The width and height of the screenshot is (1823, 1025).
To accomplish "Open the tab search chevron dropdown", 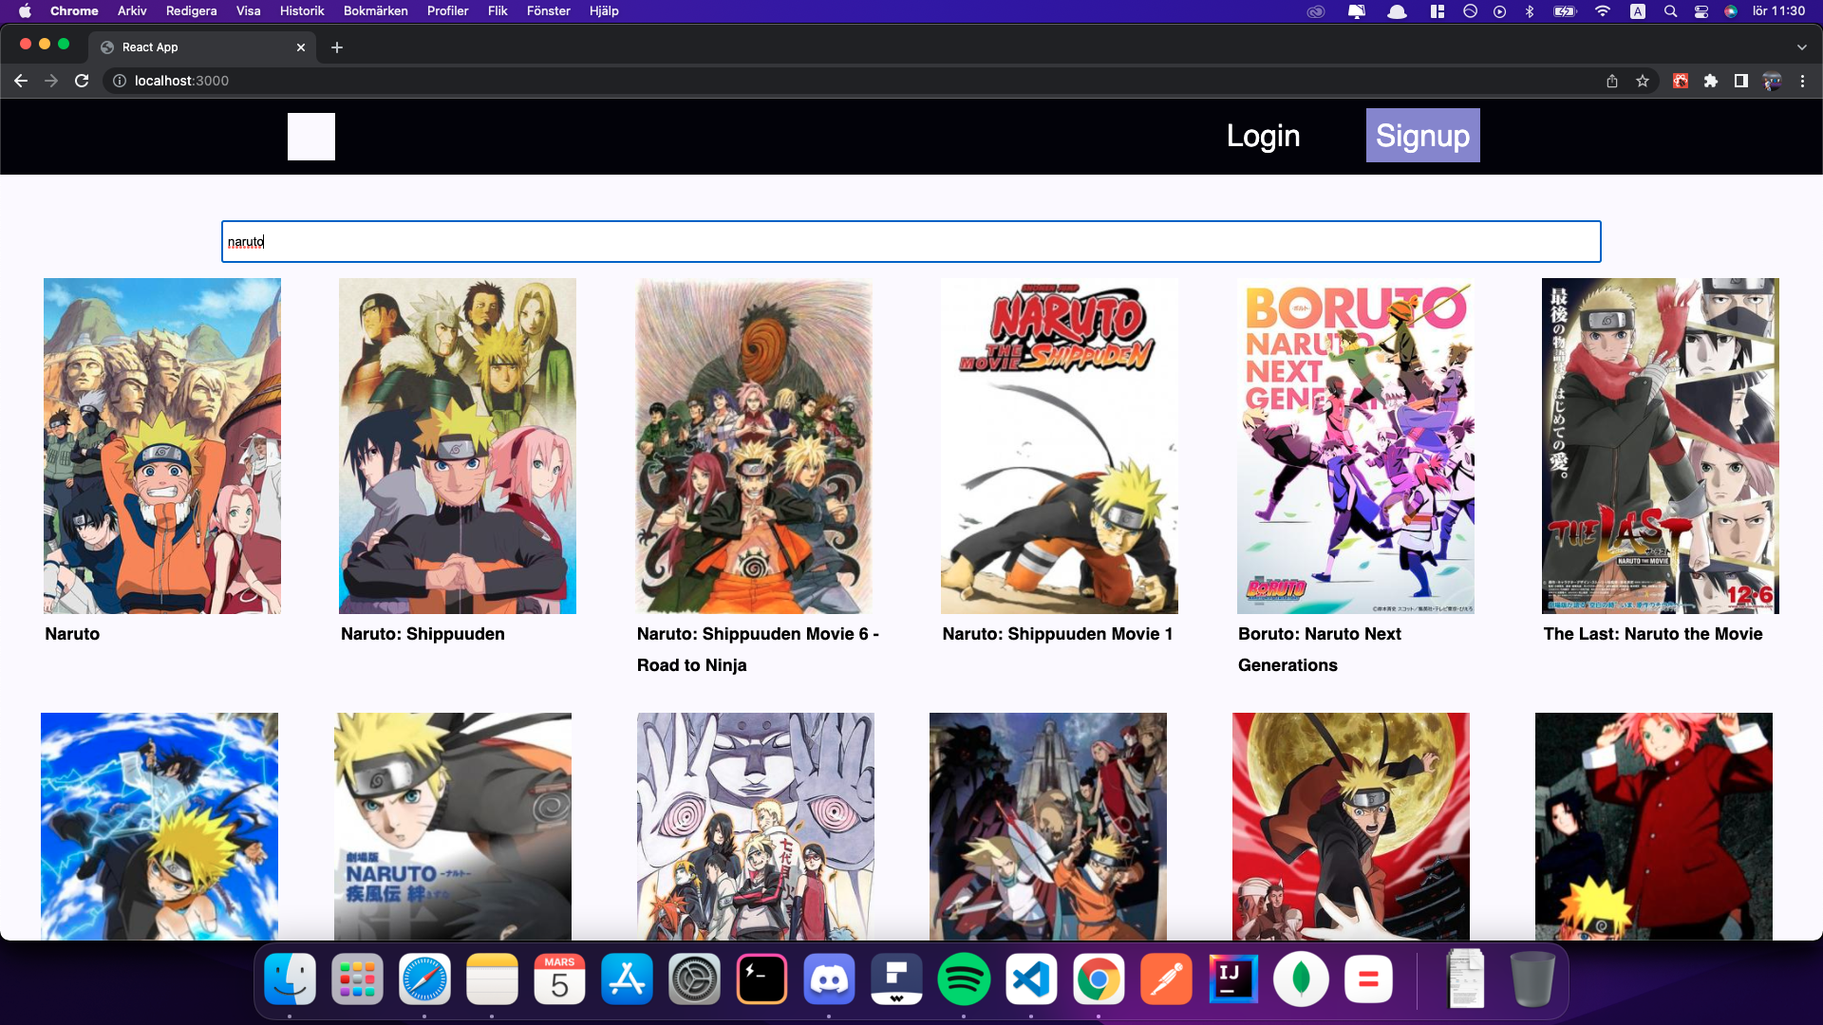I will 1802,47.
